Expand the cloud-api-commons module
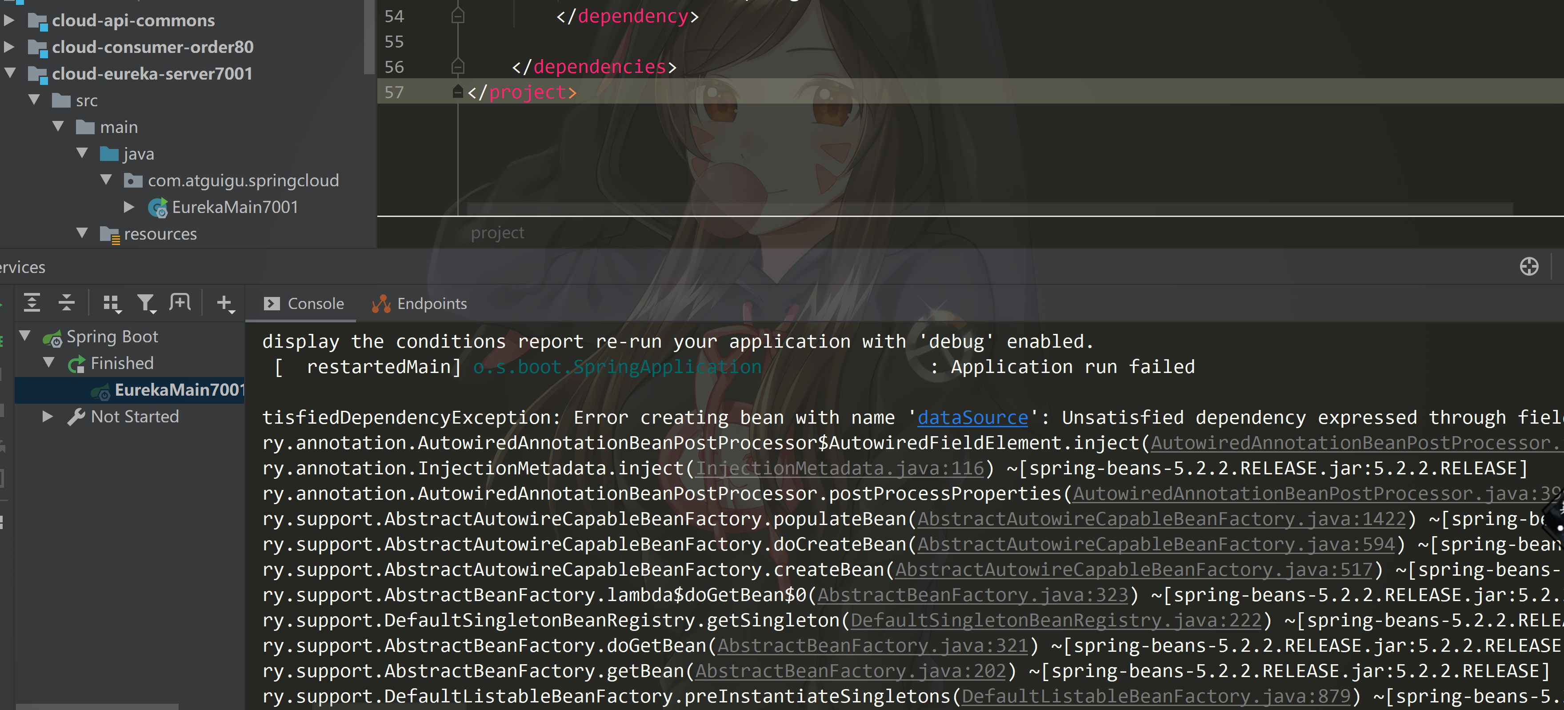1564x710 pixels. (9, 20)
